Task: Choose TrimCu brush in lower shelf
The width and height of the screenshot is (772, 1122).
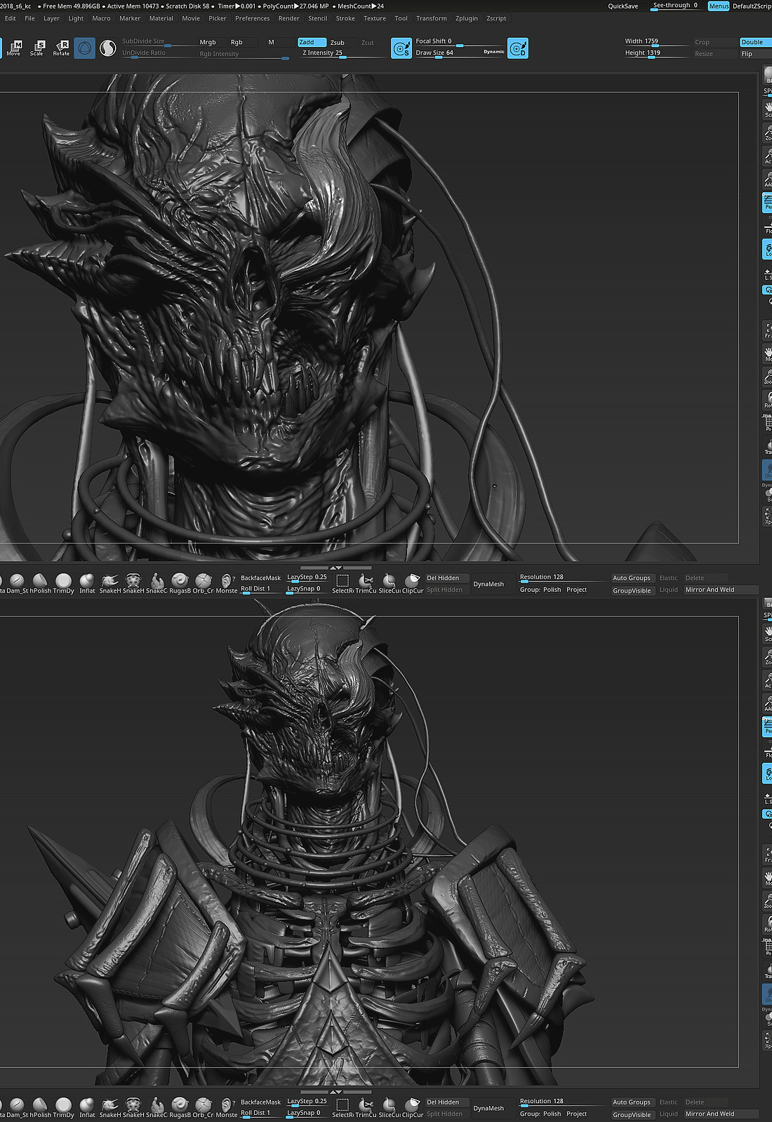Action: click(x=366, y=1107)
